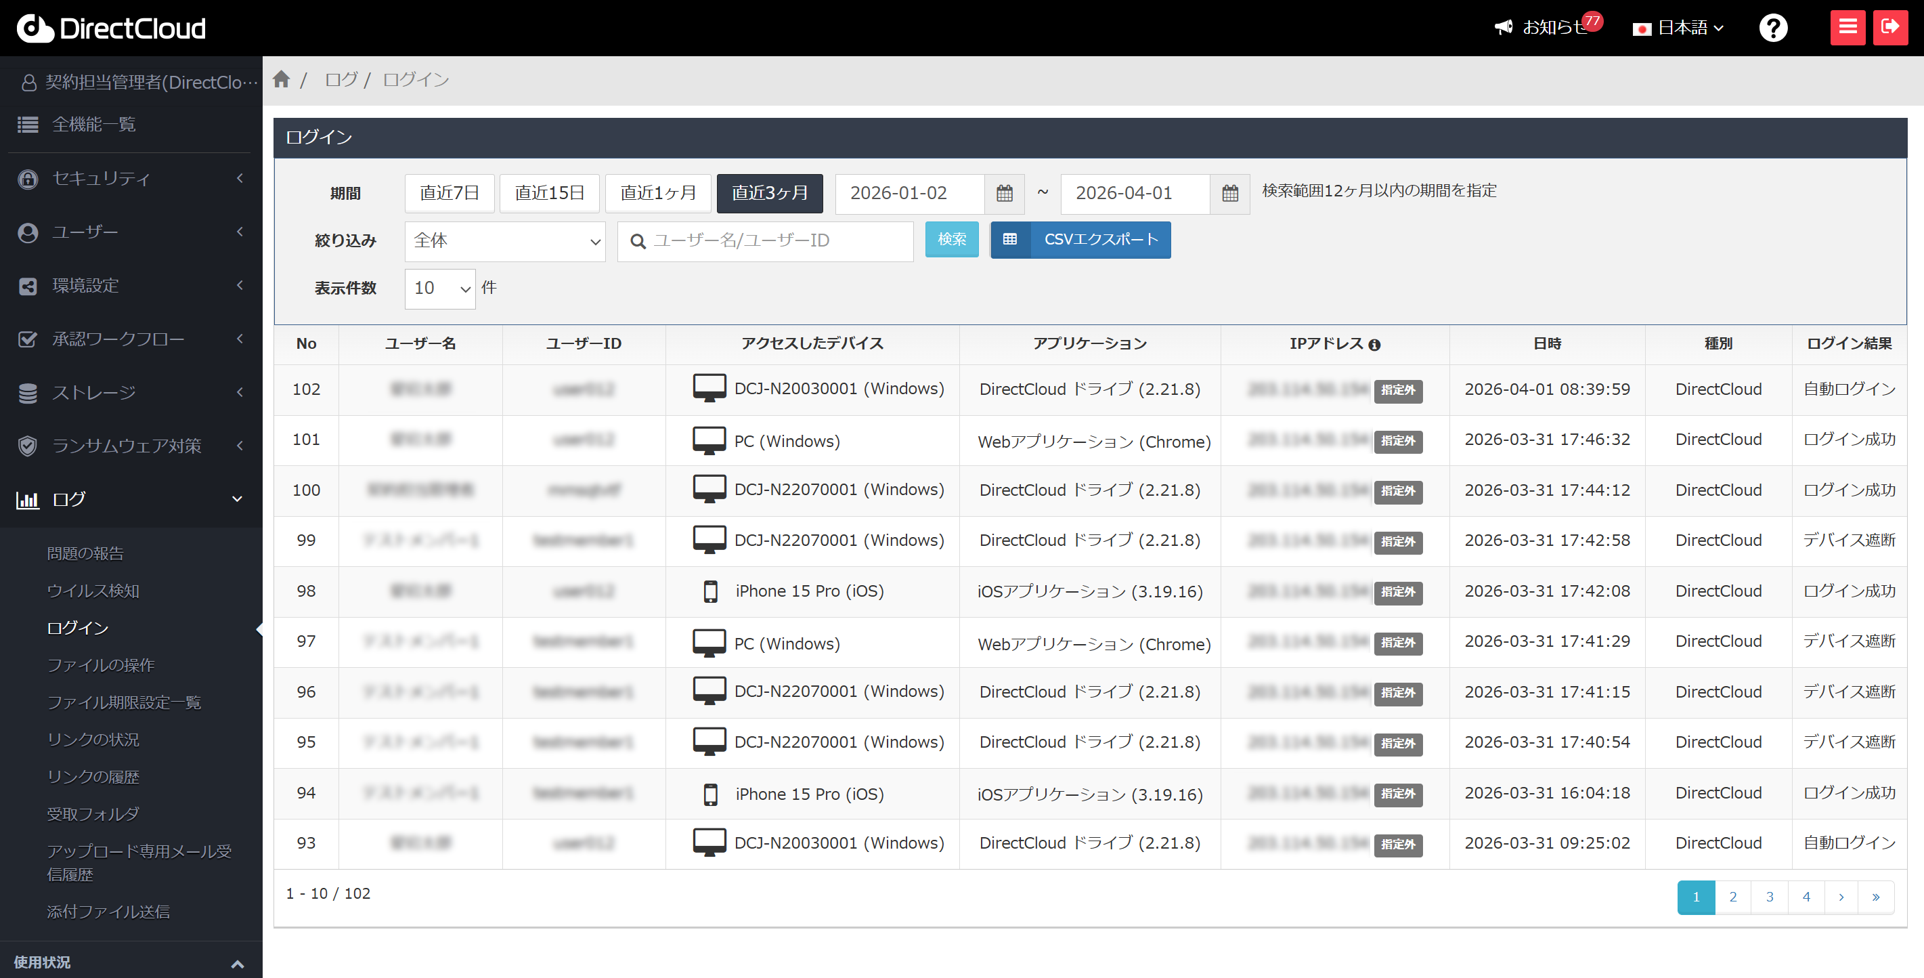Click the ログ breadcrumb link
The width and height of the screenshot is (1924, 978).
tap(341, 79)
